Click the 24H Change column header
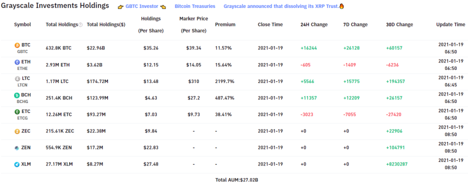 pos(314,25)
